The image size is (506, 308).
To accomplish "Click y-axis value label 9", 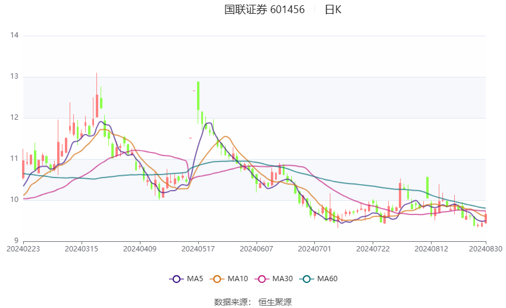I will point(16,241).
